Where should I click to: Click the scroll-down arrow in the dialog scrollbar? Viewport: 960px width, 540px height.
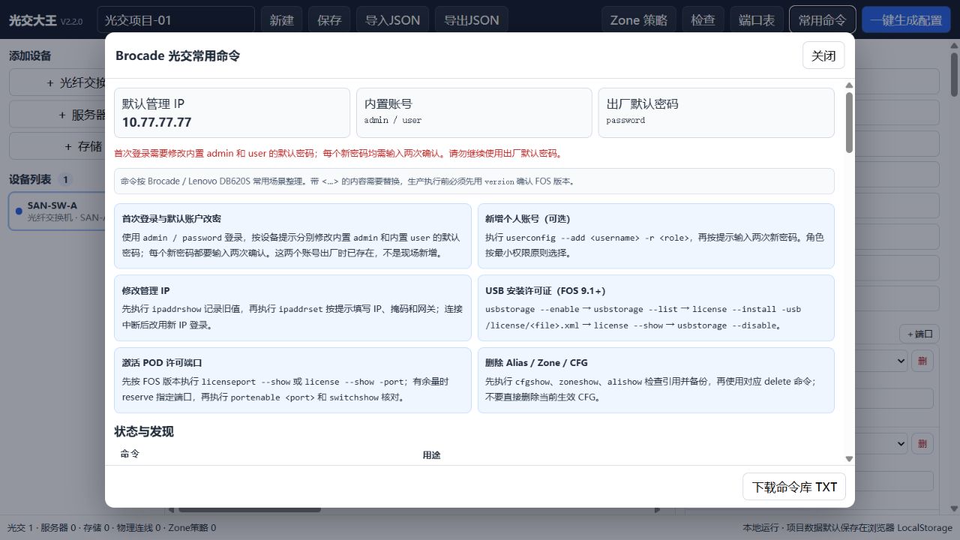coord(849,458)
